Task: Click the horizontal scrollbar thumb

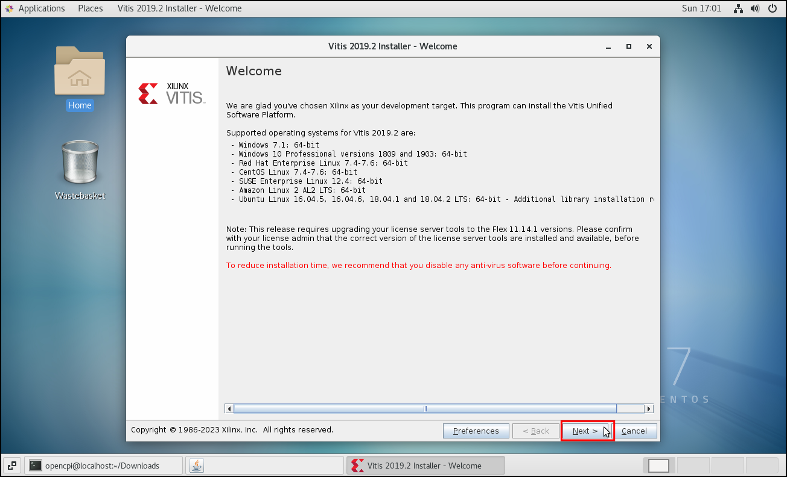Action: click(x=425, y=408)
